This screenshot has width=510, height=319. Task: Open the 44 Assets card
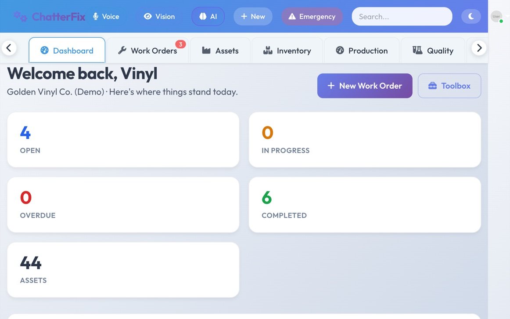click(123, 270)
